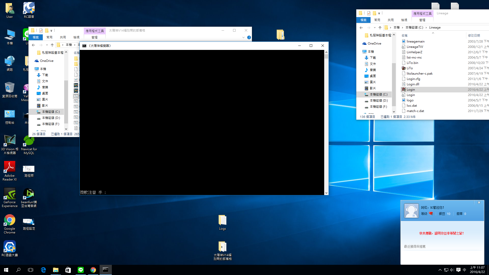The image size is (489, 275).
Task: Open the 控制台 desktop icon
Action: 9,116
